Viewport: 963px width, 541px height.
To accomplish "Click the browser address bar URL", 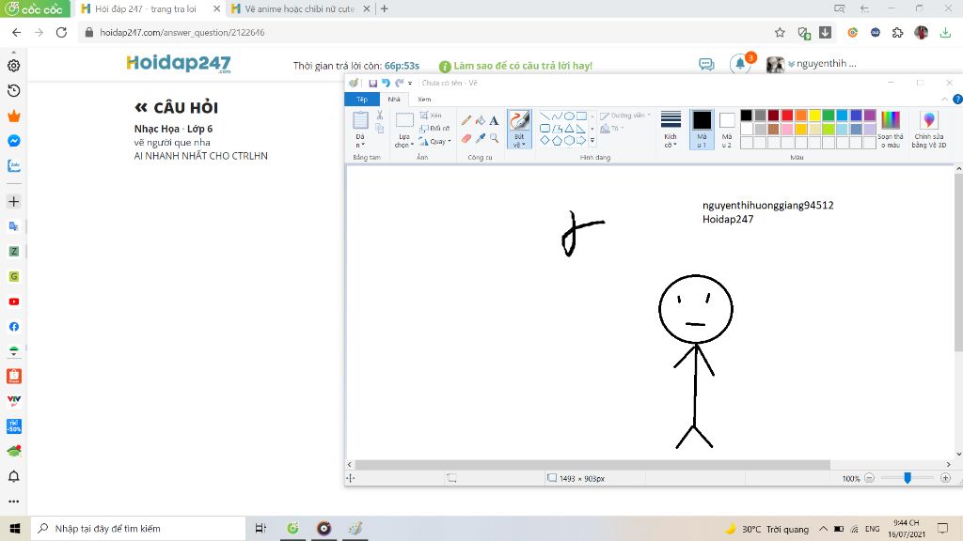I will [x=182, y=33].
